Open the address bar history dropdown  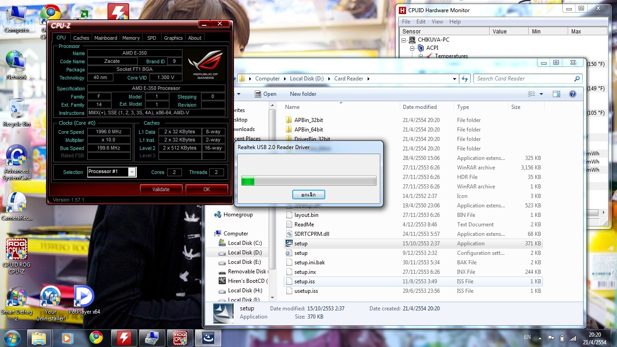click(454, 79)
